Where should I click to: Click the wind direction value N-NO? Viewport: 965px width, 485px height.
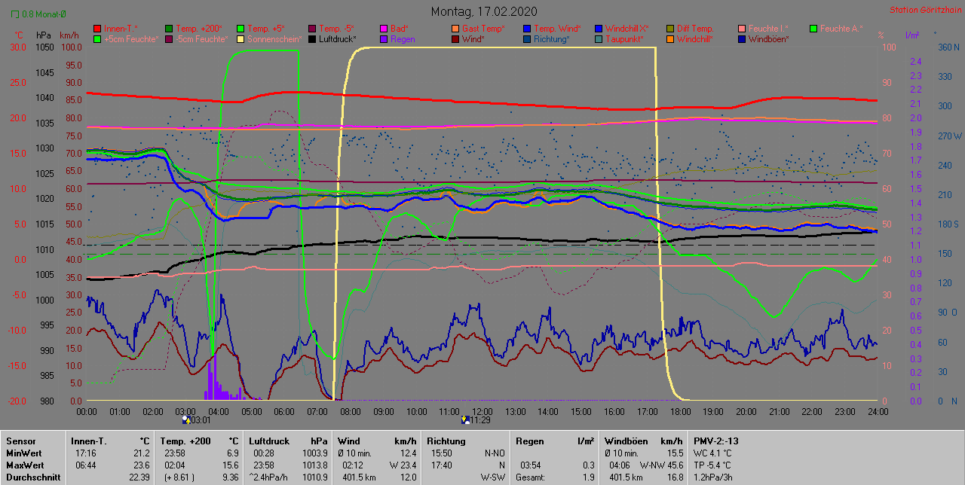pos(494,453)
